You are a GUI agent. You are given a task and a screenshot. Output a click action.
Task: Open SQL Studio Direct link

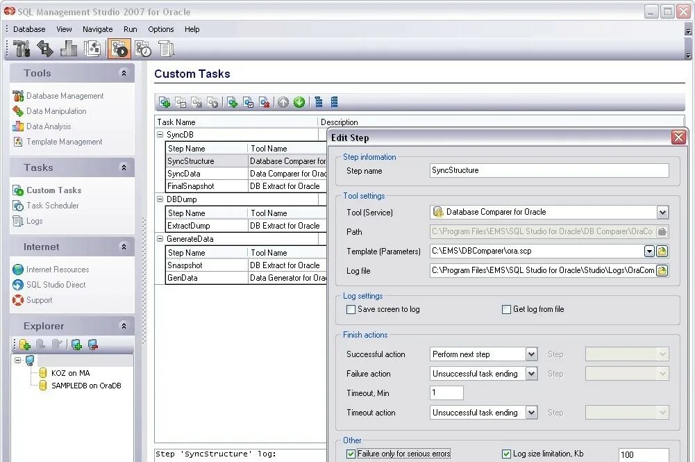[x=49, y=285]
